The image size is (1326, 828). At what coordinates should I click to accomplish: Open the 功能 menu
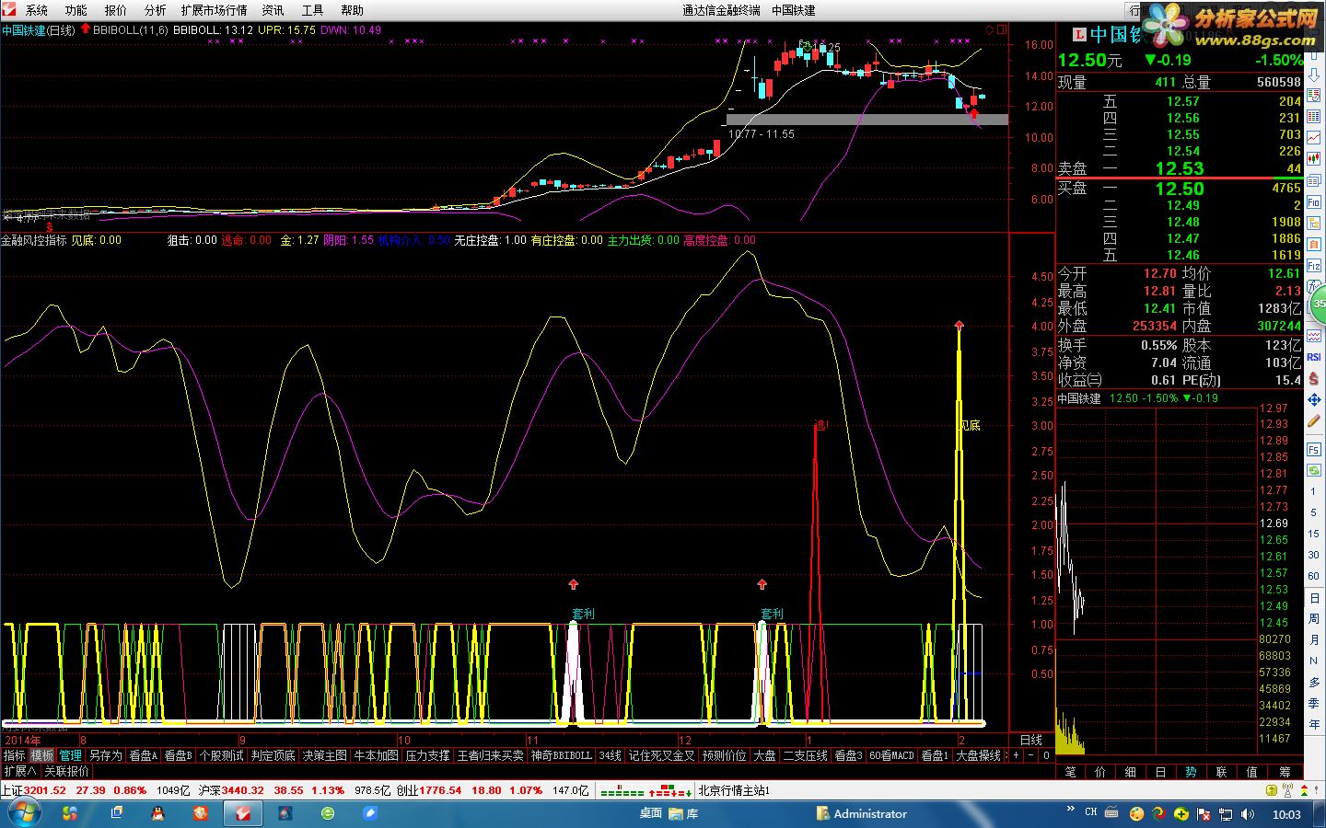[x=76, y=10]
